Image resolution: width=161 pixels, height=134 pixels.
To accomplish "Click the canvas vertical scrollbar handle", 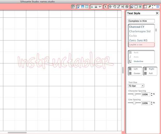I will (x=123, y=70).
